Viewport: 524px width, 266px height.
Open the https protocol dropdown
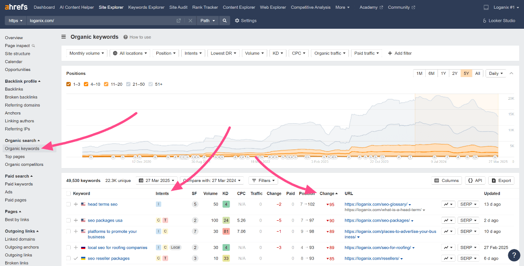15,20
